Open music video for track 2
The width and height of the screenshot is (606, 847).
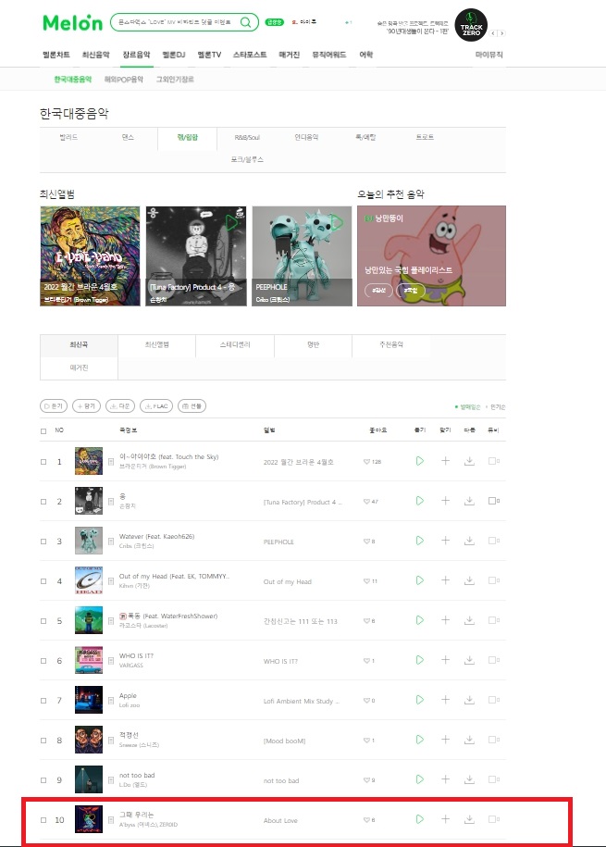pos(493,501)
